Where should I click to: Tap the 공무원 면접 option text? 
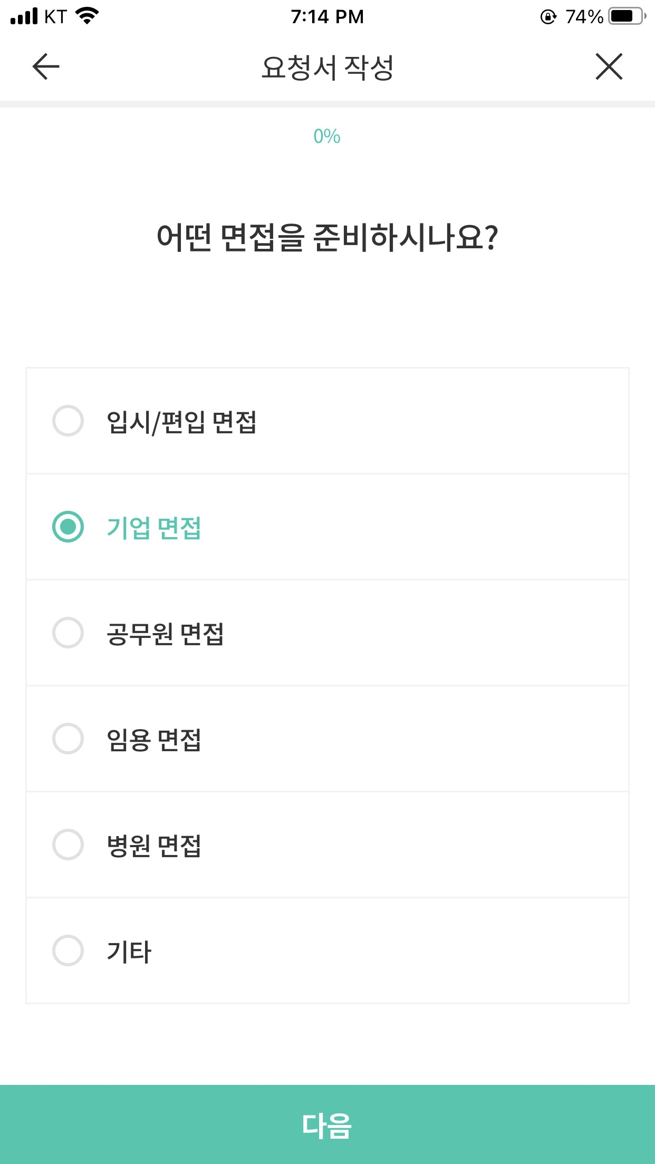(165, 634)
